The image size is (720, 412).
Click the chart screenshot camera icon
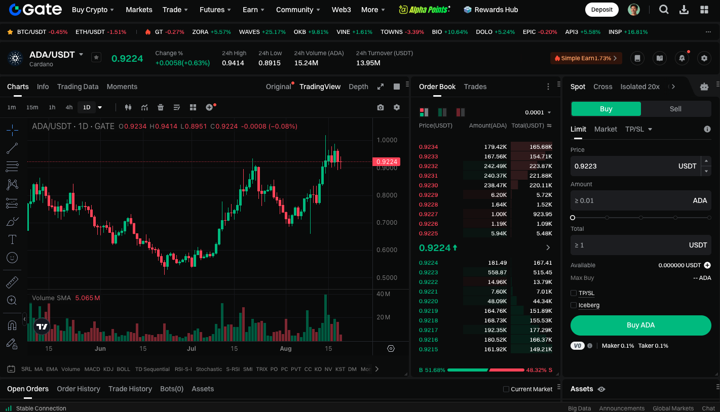click(x=381, y=107)
